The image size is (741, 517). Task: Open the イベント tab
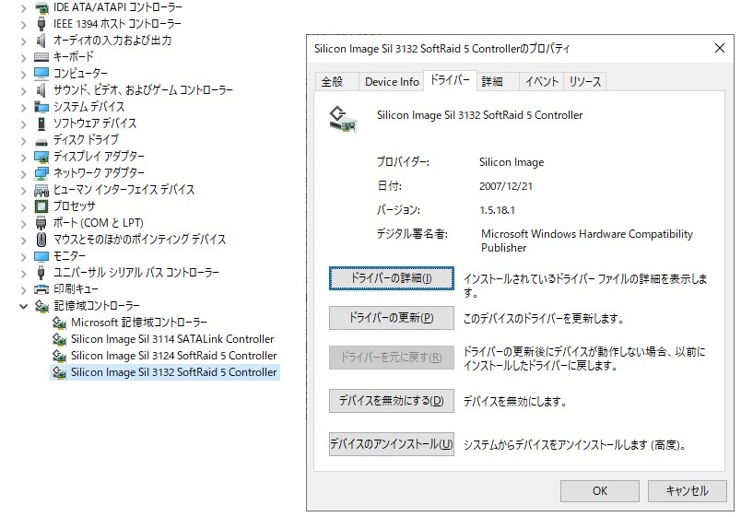(541, 82)
